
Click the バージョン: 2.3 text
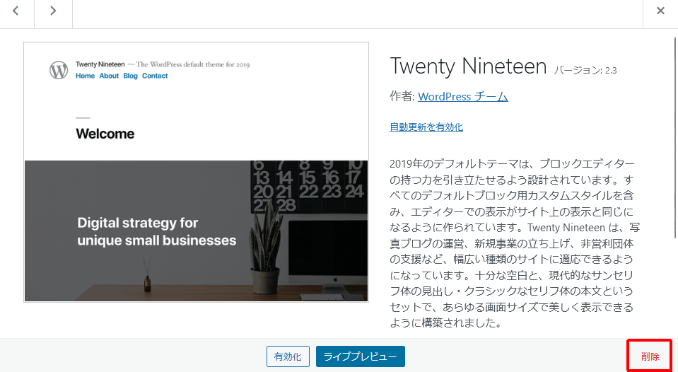point(585,71)
